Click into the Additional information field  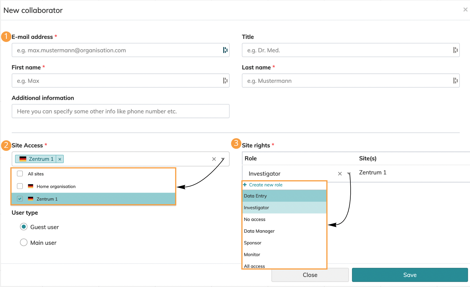(x=121, y=111)
